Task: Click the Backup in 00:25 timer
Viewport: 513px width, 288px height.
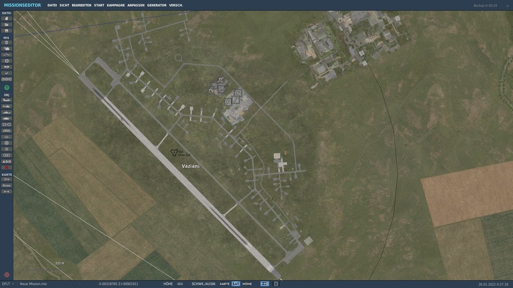Action: [x=485, y=6]
